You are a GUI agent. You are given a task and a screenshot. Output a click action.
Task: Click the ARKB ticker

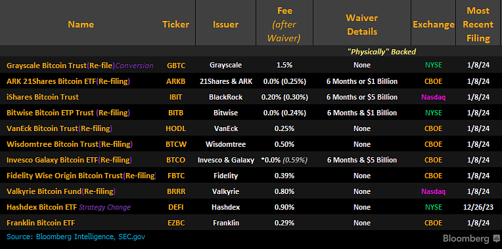click(x=176, y=81)
